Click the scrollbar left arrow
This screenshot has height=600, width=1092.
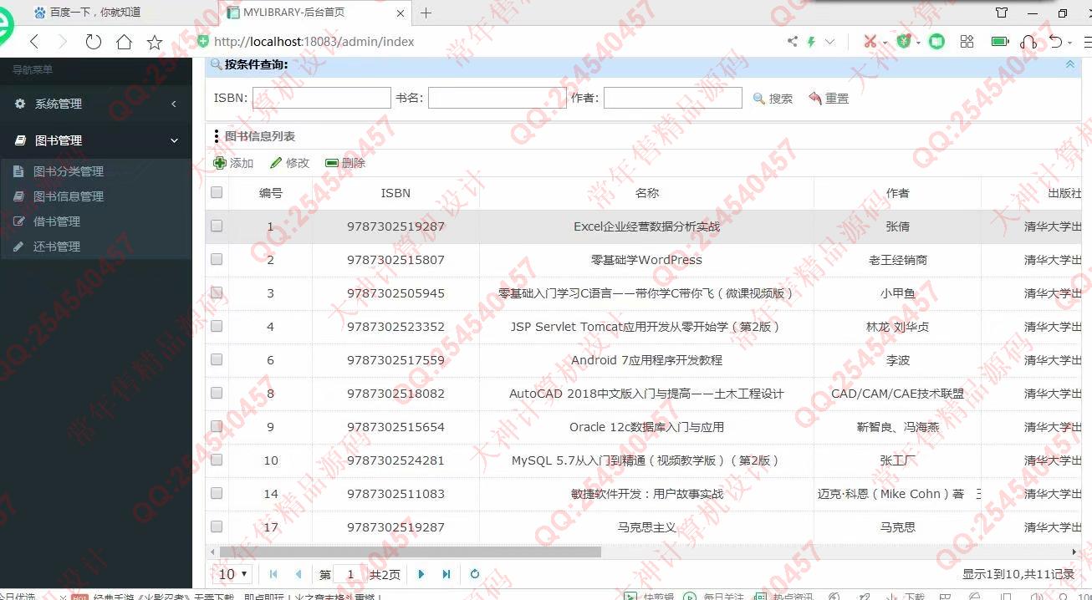[x=212, y=552]
